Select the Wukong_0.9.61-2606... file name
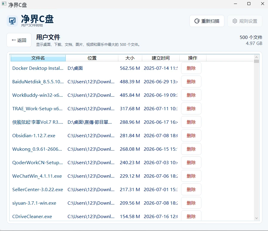268x231 pixels. (37, 149)
